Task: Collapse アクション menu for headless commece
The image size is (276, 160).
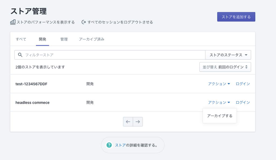Action: (x=219, y=103)
